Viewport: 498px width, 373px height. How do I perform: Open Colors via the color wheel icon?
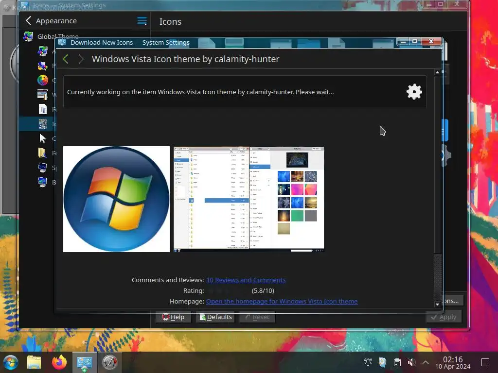tap(43, 80)
